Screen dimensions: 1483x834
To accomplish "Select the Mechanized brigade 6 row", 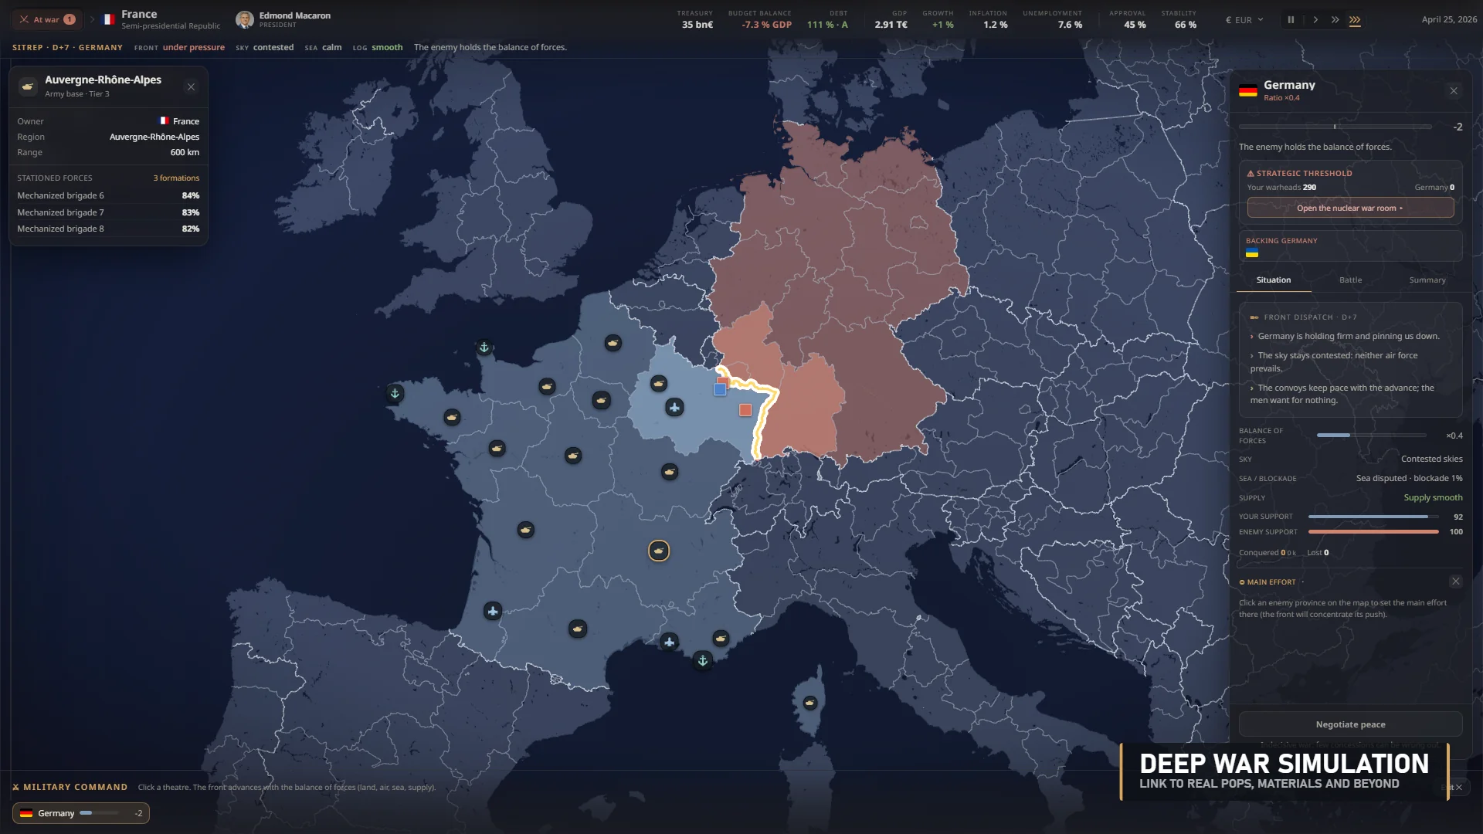I will pos(108,195).
